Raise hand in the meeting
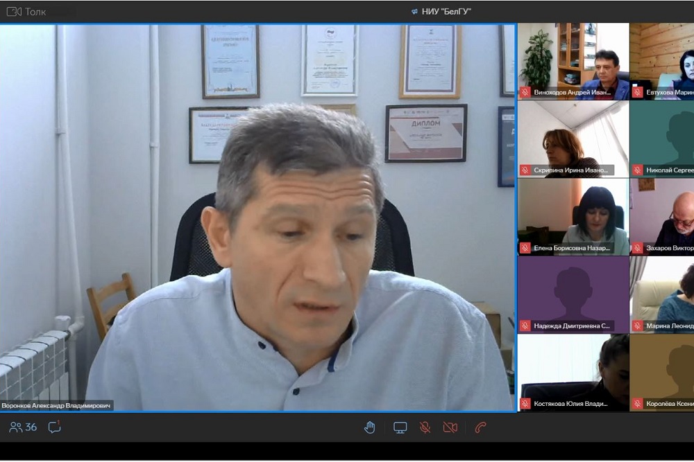Screen dimensions: 694x462 click(x=370, y=427)
